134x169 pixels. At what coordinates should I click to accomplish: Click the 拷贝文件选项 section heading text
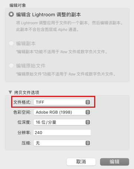(27, 92)
